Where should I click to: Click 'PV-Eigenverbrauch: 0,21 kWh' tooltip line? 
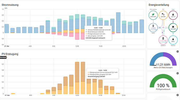pyautogui.click(x=96, y=34)
